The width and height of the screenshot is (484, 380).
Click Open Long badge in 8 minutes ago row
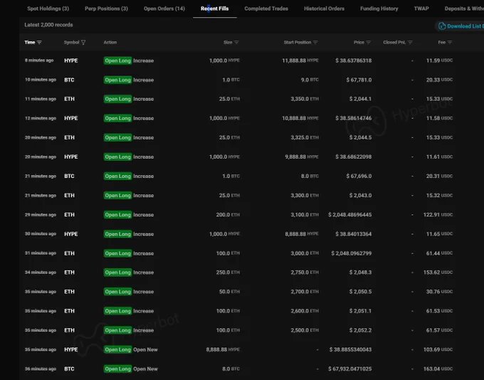tap(117, 60)
